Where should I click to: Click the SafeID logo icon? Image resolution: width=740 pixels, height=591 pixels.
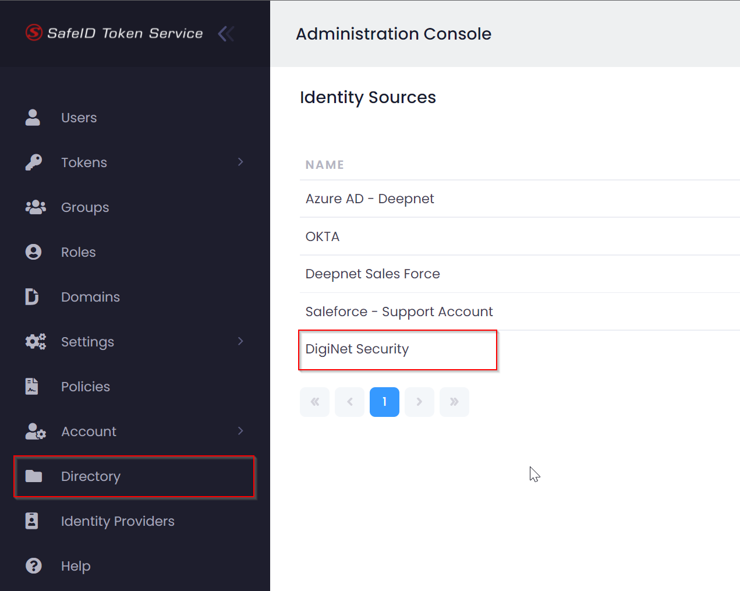[34, 33]
